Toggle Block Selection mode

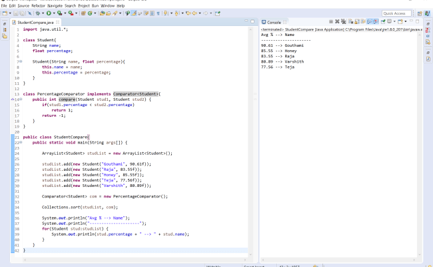click(152, 13)
